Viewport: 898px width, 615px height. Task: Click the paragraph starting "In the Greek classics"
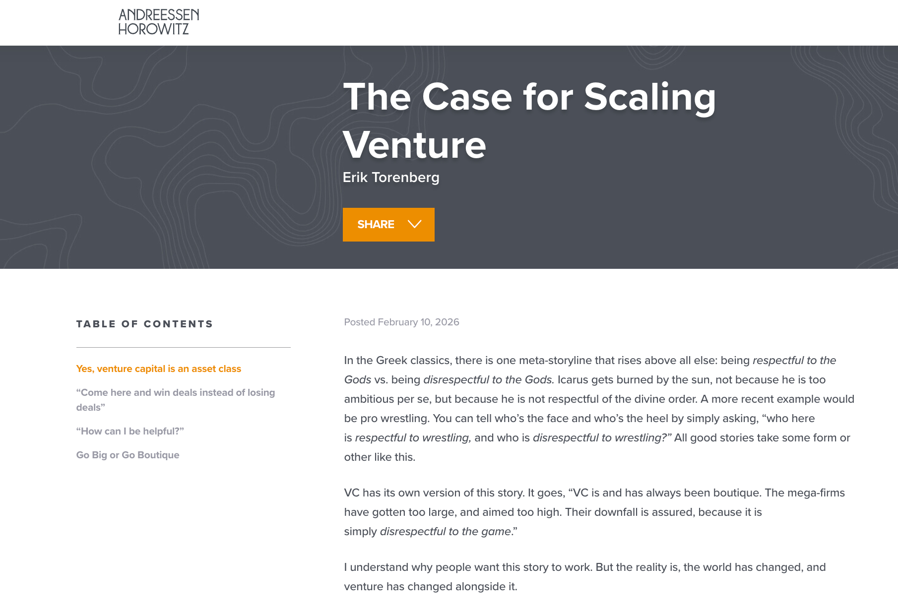598,409
